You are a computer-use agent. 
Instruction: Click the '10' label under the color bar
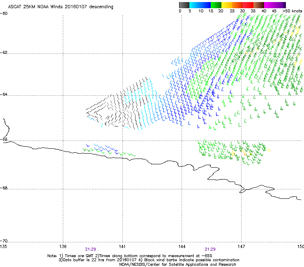point(200,11)
